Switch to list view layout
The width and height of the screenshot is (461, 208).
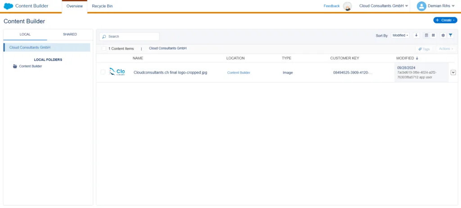pyautogui.click(x=427, y=35)
